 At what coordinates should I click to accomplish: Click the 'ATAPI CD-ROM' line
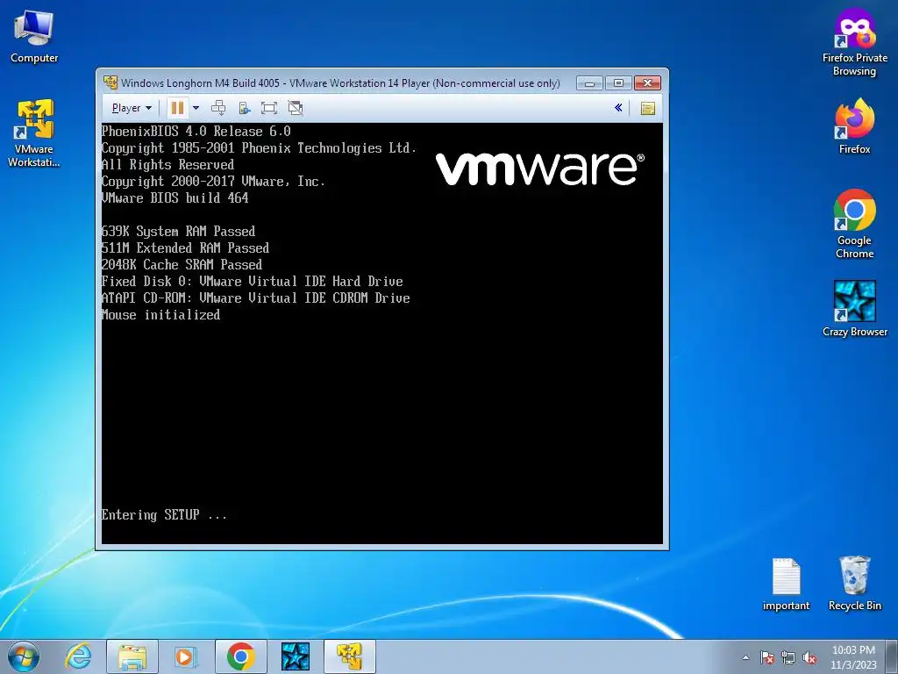click(x=255, y=298)
